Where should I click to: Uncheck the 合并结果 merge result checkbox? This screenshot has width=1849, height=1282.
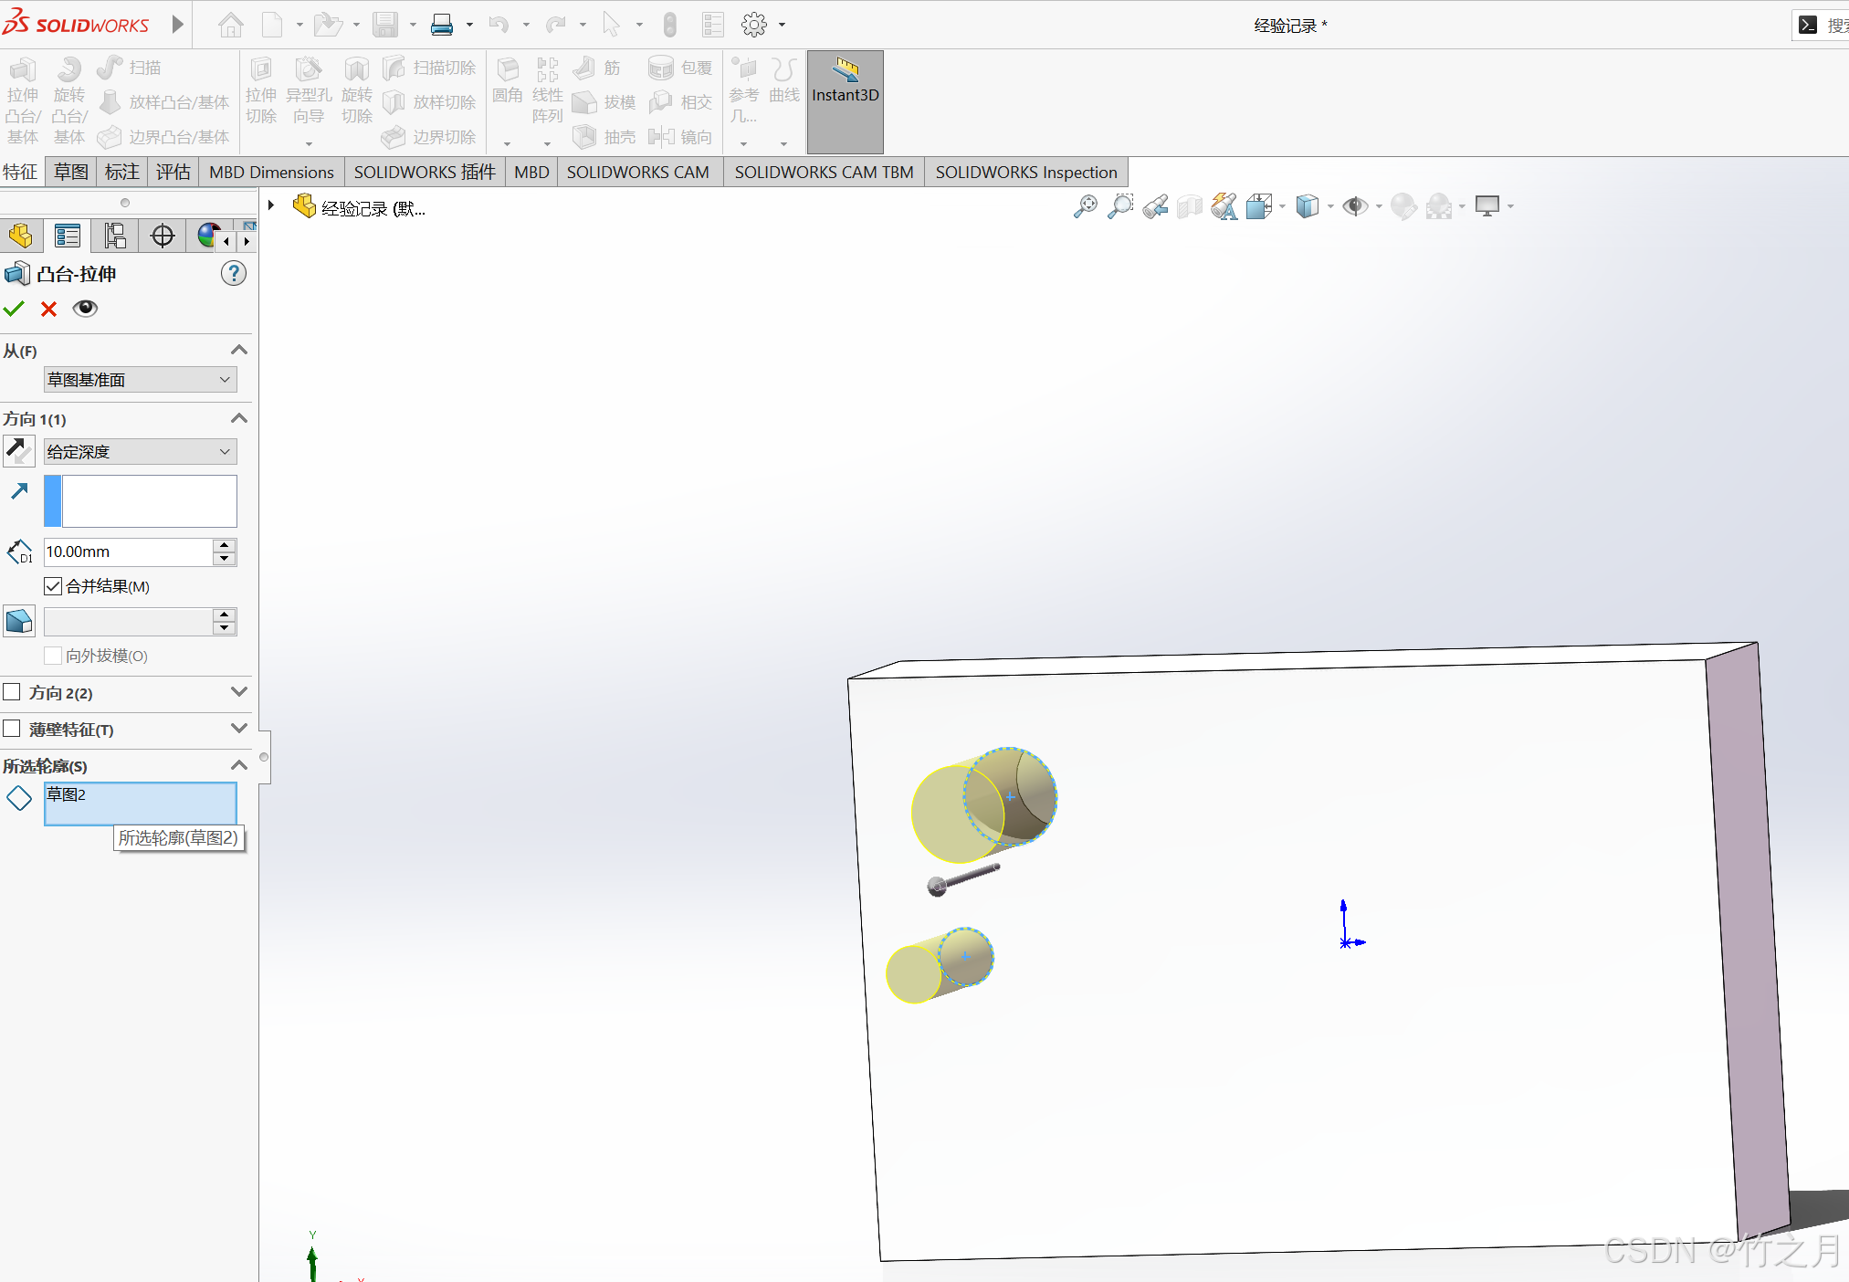click(x=53, y=586)
